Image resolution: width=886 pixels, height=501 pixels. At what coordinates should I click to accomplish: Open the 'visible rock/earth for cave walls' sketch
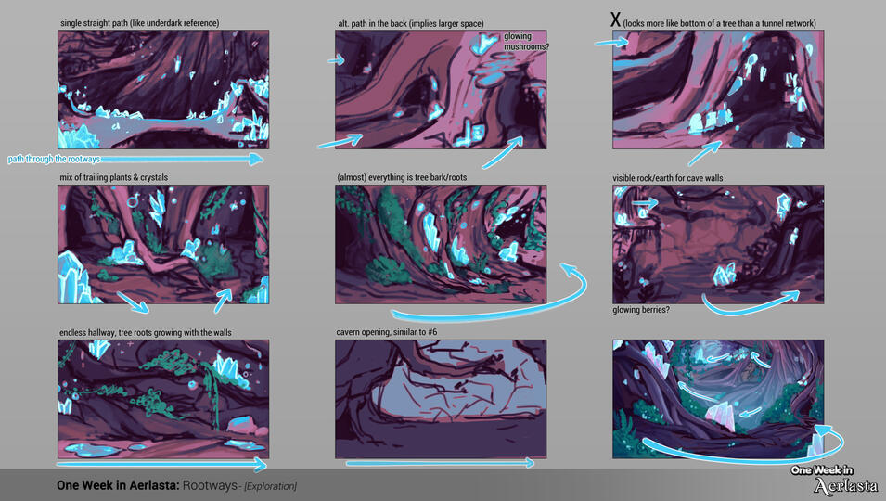718,244
